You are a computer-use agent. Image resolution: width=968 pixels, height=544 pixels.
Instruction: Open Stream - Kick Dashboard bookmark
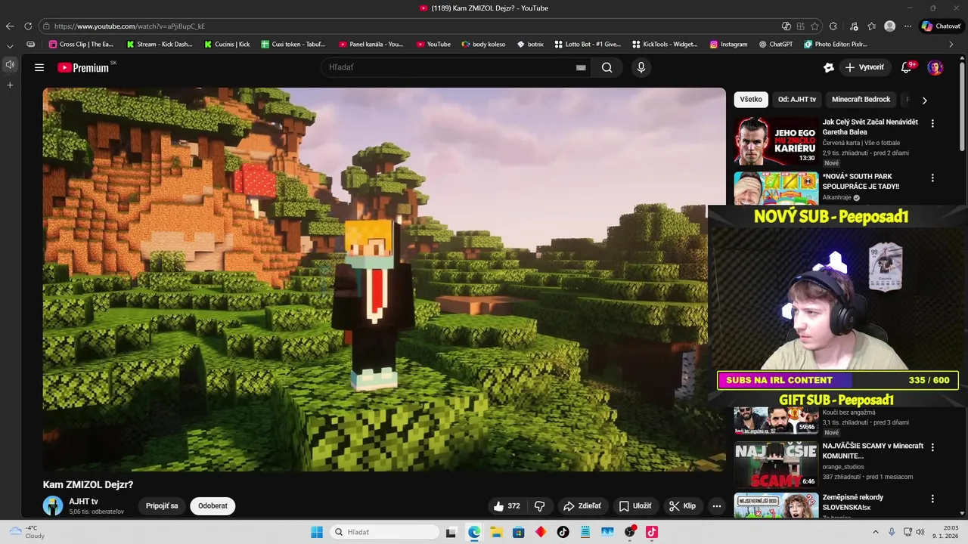160,45
